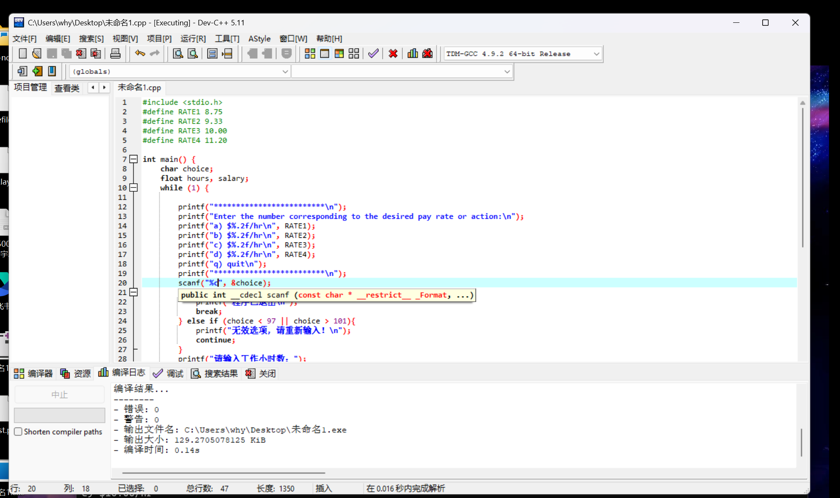The image size is (840, 498).
Task: Click the editor's vertical scrollbar thumb
Action: [x=802, y=177]
